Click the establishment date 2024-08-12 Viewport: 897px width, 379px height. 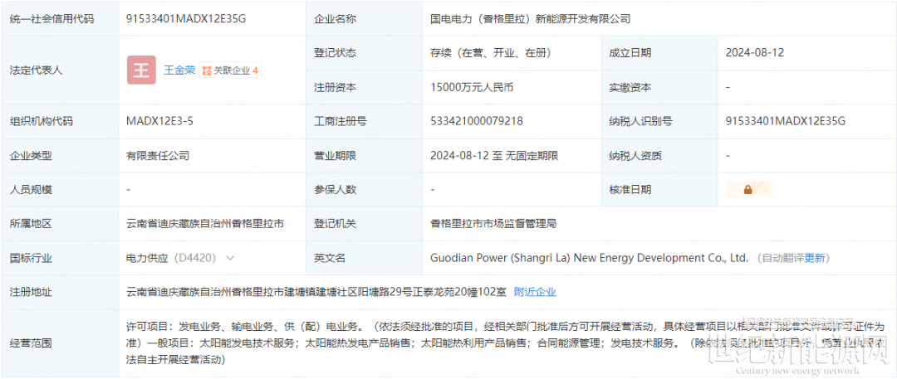pos(754,52)
